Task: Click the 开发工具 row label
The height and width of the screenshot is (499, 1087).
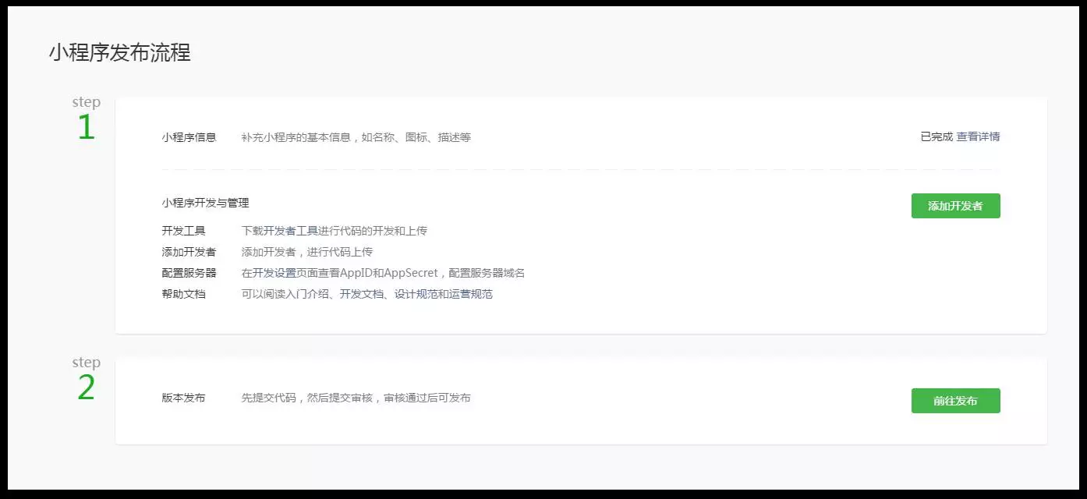Action: (183, 231)
